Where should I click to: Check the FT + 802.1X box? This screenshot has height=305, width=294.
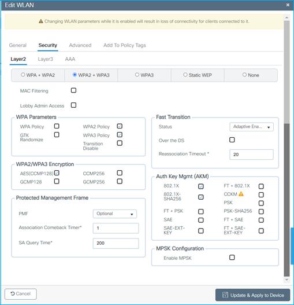[261, 186]
